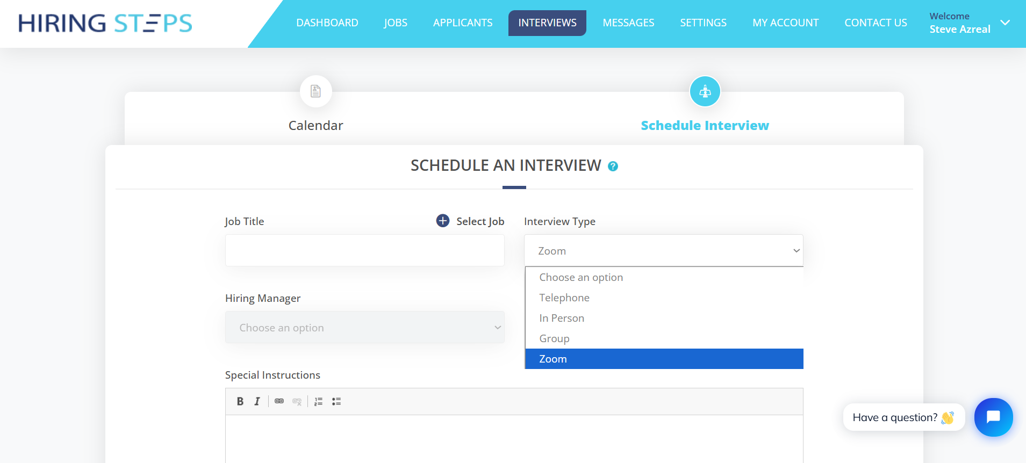Open the help question mark icon

click(613, 167)
